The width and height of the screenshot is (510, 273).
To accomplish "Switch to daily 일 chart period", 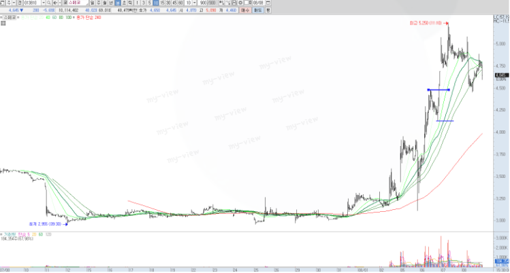I will pos(92,3).
